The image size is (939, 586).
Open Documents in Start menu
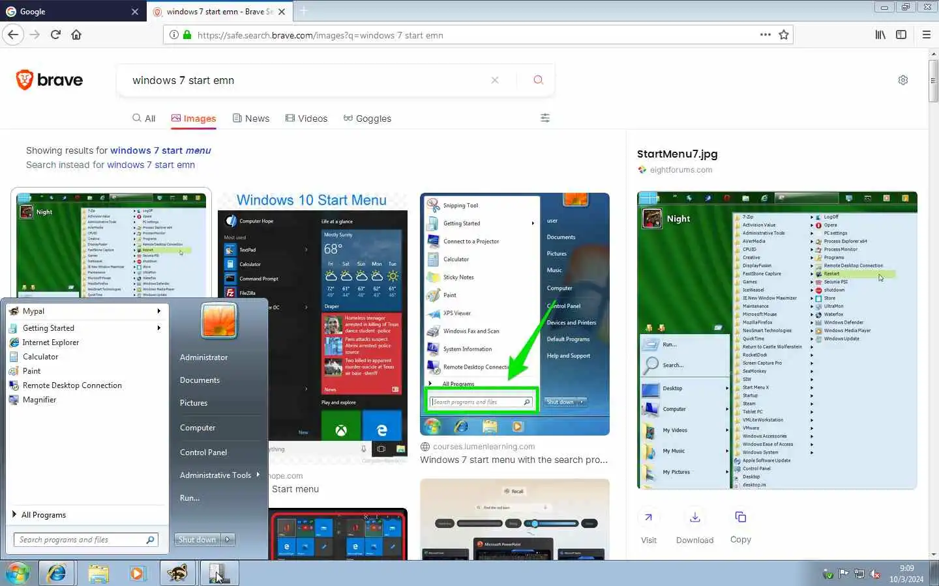pos(200,380)
